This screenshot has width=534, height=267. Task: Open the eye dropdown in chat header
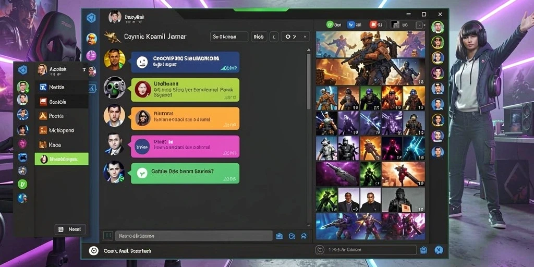click(x=295, y=37)
